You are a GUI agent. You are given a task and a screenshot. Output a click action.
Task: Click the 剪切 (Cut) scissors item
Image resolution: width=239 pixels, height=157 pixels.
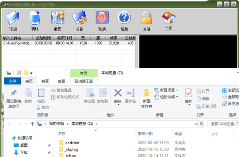[x=43, y=108]
